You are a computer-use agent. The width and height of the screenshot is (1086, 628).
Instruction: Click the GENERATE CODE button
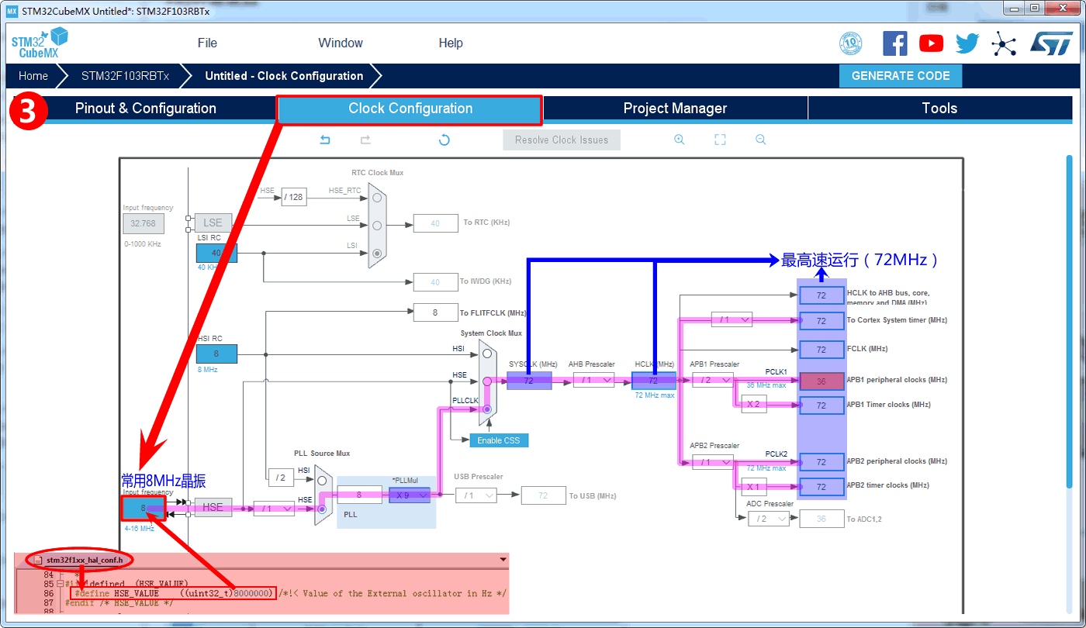[900, 76]
